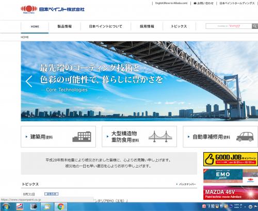258x211 pixels.
Task: Click the help question mark tray icon
Action: (x=231, y=206)
